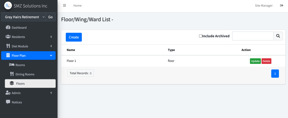Viewport: 288px width, 118px height.
Task: Open Dashboard from the sidebar
Action: point(19,27)
